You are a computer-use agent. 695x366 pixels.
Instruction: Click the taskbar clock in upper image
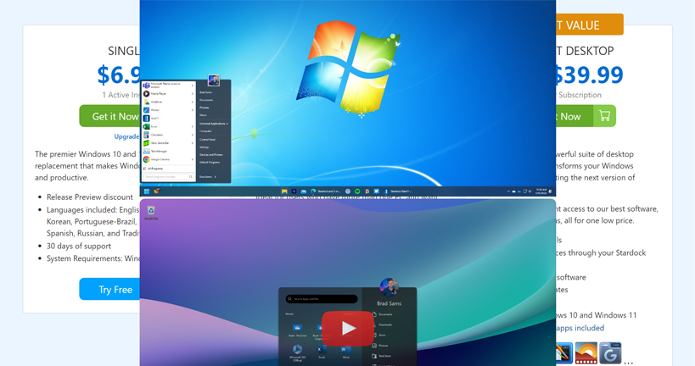point(541,191)
